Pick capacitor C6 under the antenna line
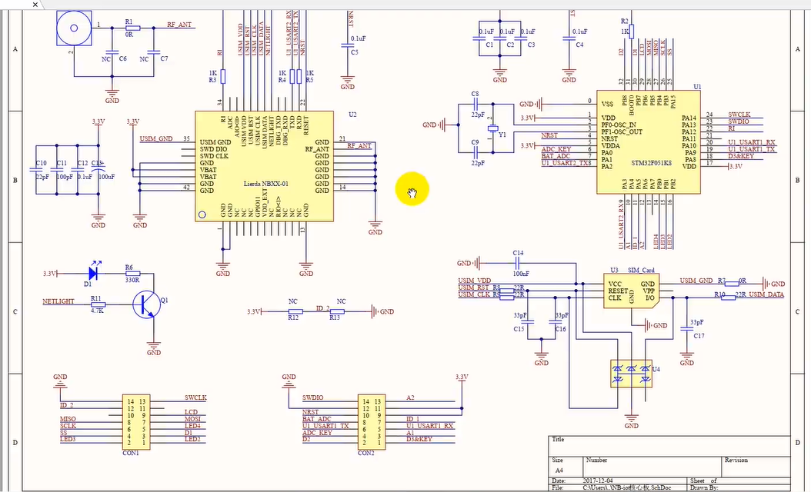Viewport: 811px width, 492px height. coord(112,52)
